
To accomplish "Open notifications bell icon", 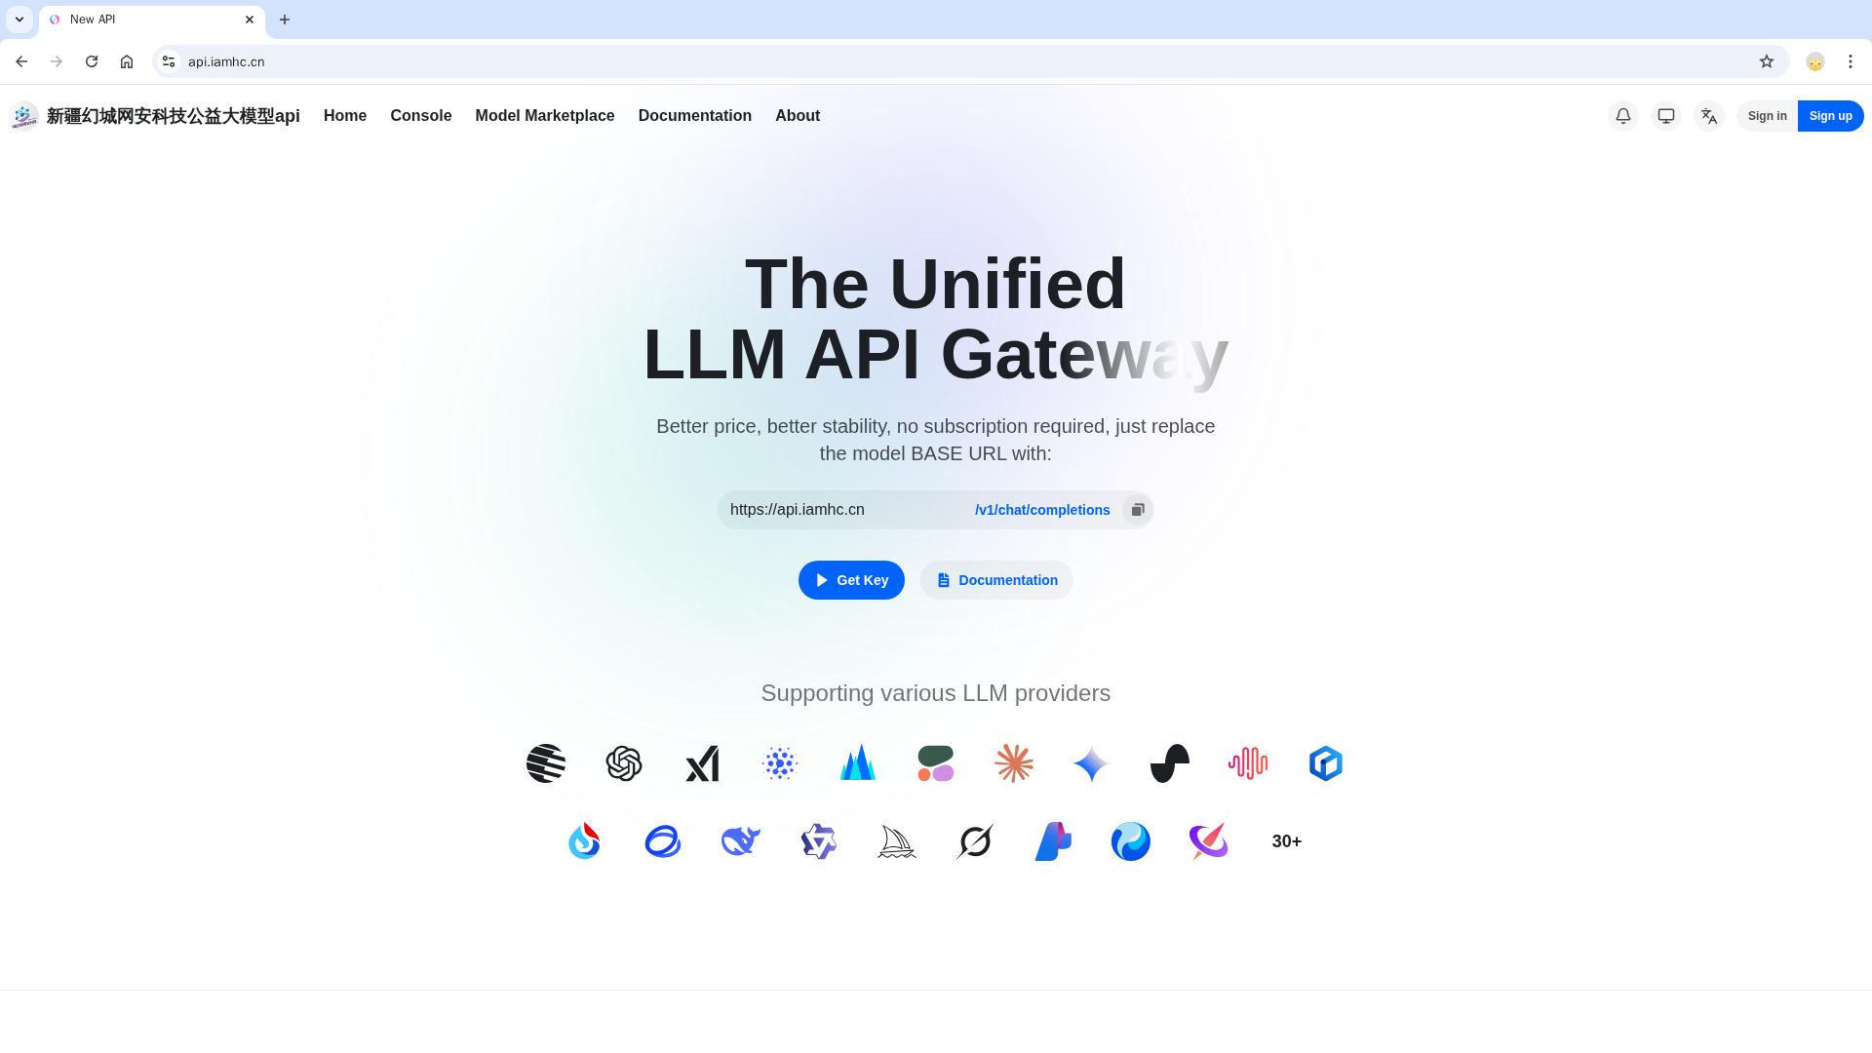I will 1623,116.
